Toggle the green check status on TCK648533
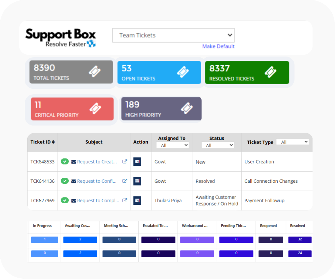The image size is (335, 279). pos(65,162)
